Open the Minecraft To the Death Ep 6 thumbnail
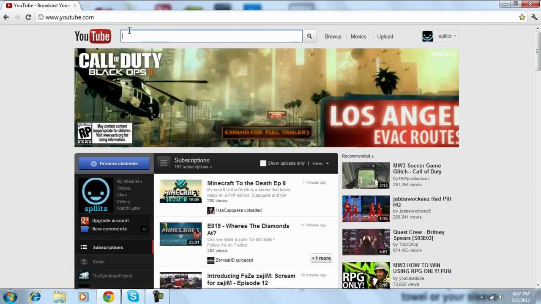The image size is (541, 304). [x=180, y=191]
